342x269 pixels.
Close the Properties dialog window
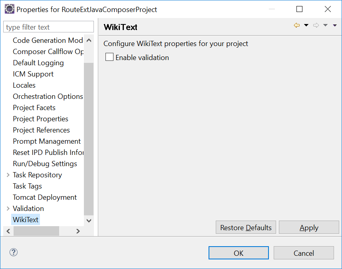point(328,9)
